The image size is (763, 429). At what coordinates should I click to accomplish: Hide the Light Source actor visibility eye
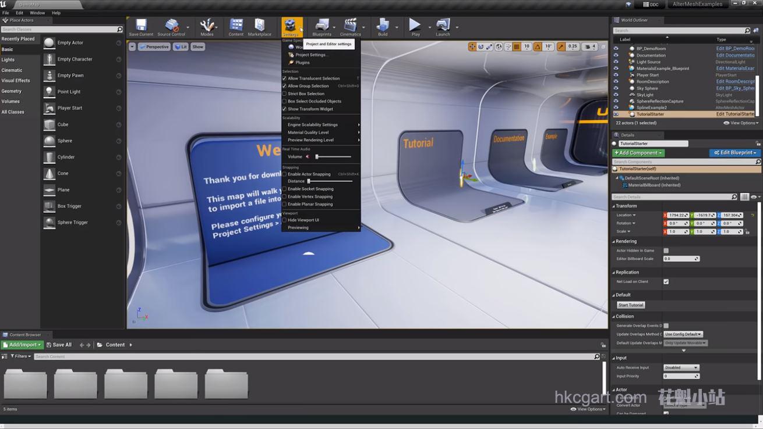coord(616,62)
